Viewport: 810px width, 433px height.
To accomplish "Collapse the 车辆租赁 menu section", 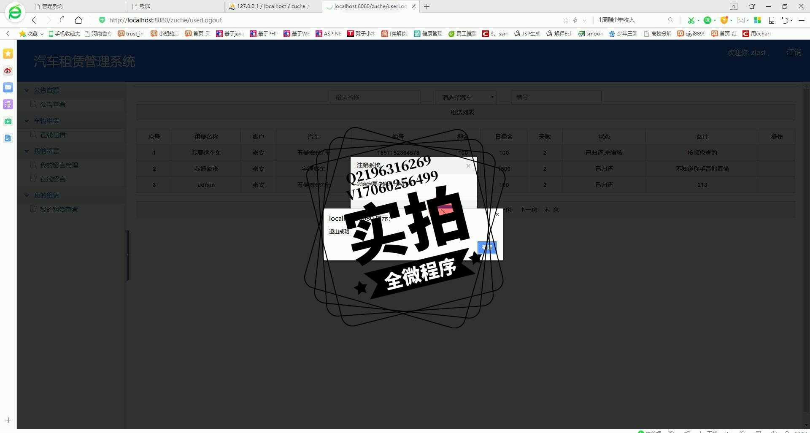I will click(x=46, y=120).
